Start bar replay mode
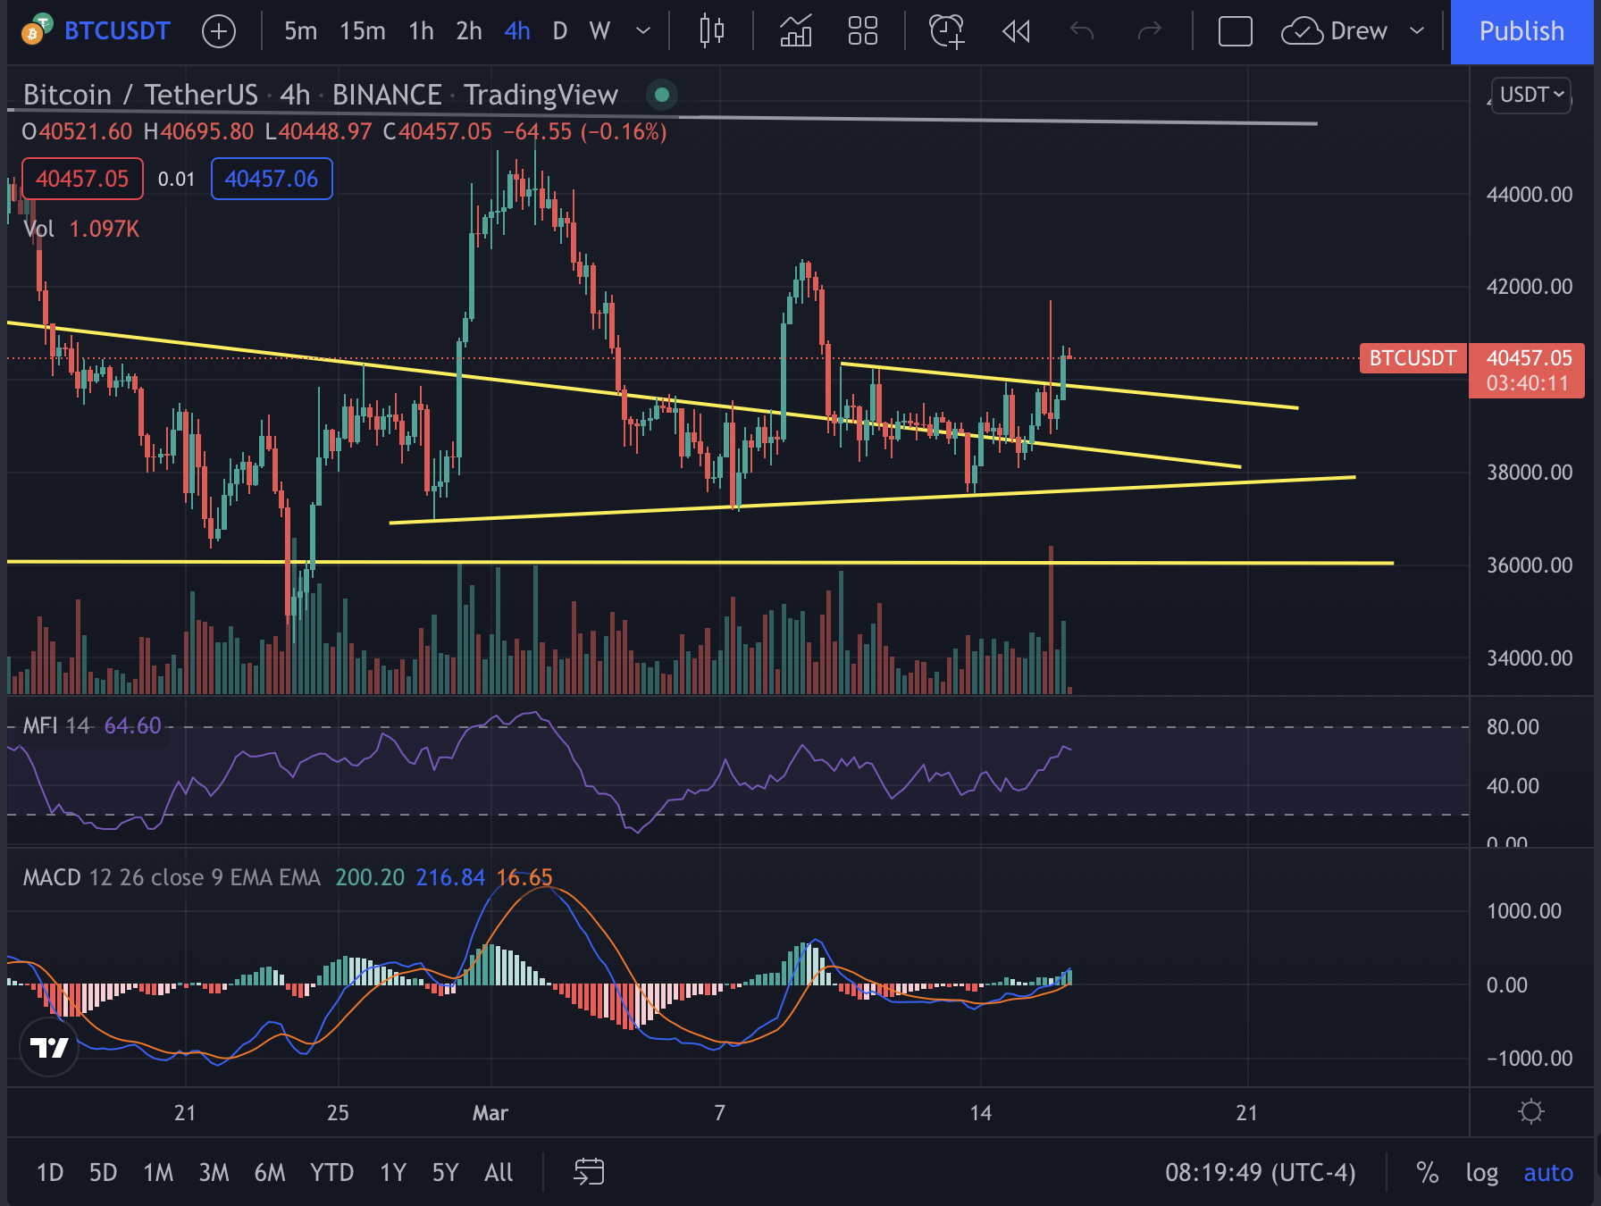 (x=1016, y=31)
